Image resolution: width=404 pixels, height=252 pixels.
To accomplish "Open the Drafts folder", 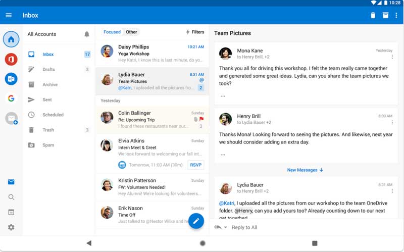I will tap(59, 69).
